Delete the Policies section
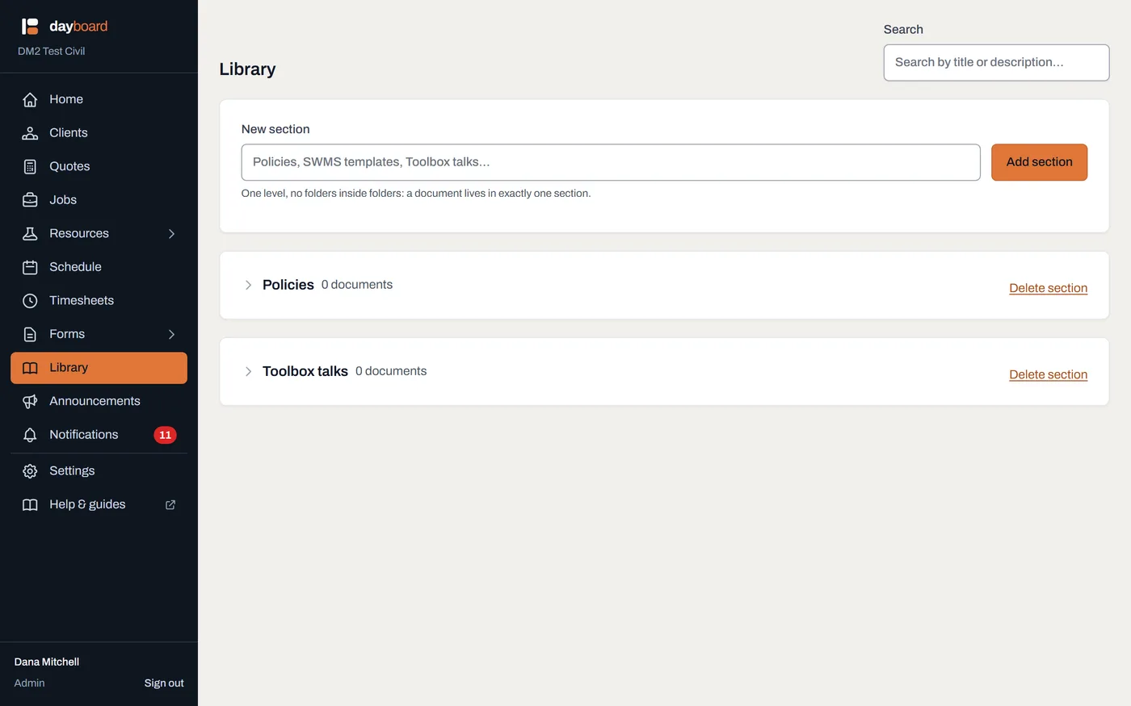1131x706 pixels. (1048, 288)
